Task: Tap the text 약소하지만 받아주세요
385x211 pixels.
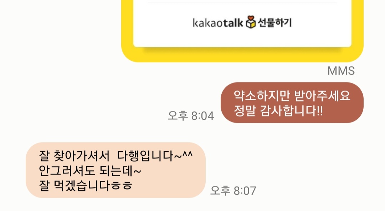Action: [x=292, y=96]
